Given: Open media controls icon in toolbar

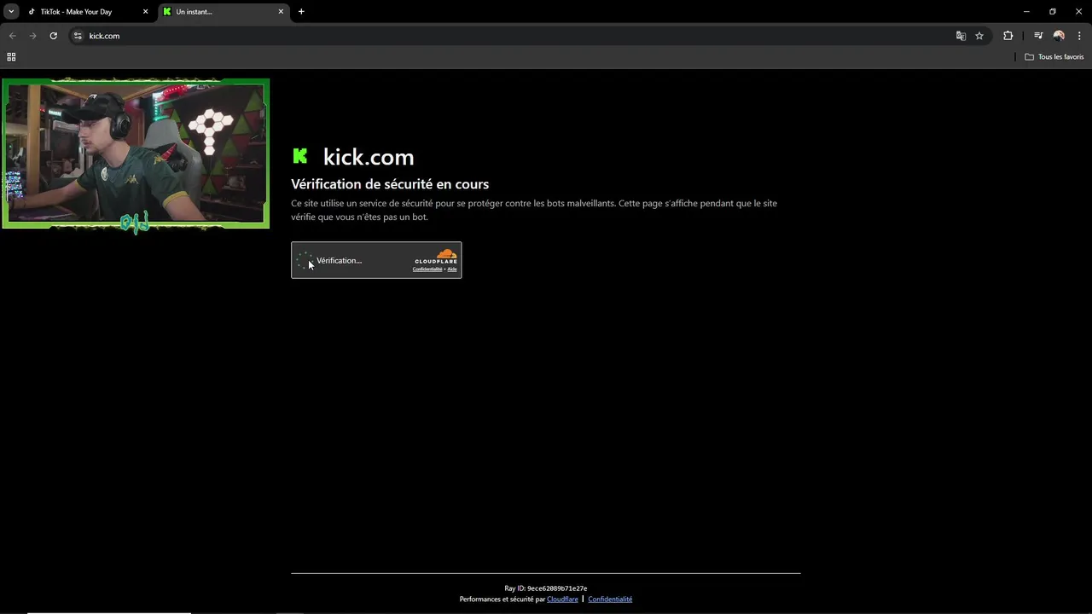Looking at the screenshot, I should [x=1038, y=36].
